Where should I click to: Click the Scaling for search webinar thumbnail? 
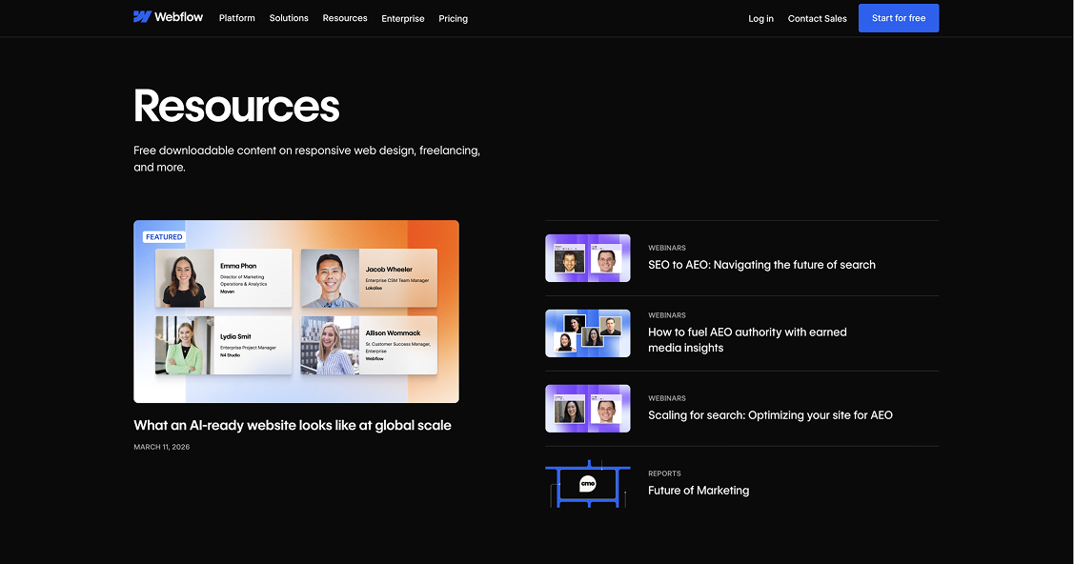click(x=587, y=408)
